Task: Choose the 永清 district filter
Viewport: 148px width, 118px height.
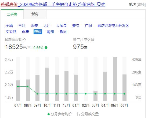Action: pos(25,32)
